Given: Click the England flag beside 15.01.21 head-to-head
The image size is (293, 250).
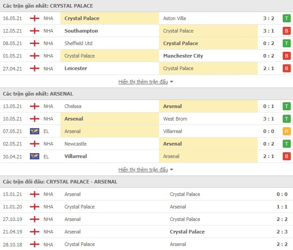Looking at the screenshot, I should coord(34,194).
